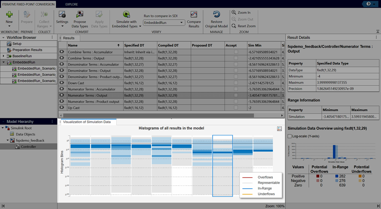Click Reset Zoom icon in toolbar

pyautogui.click(x=234, y=26)
